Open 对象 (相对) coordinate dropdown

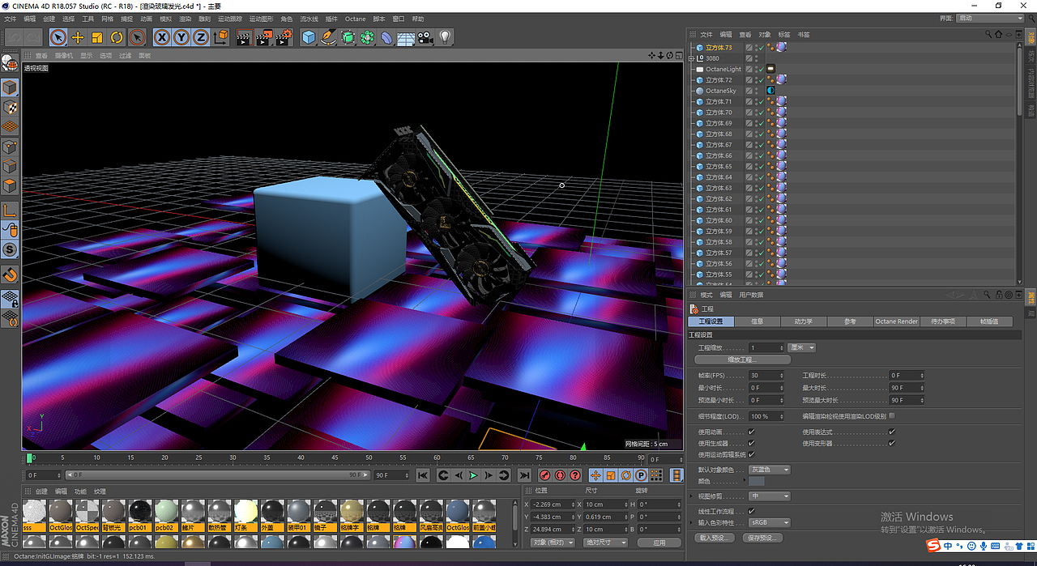click(x=552, y=543)
